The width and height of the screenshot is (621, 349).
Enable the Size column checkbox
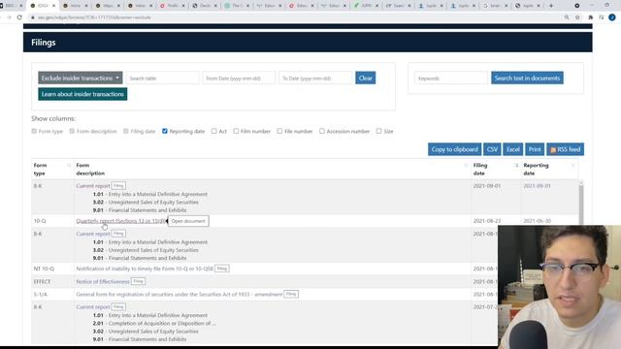coord(378,131)
